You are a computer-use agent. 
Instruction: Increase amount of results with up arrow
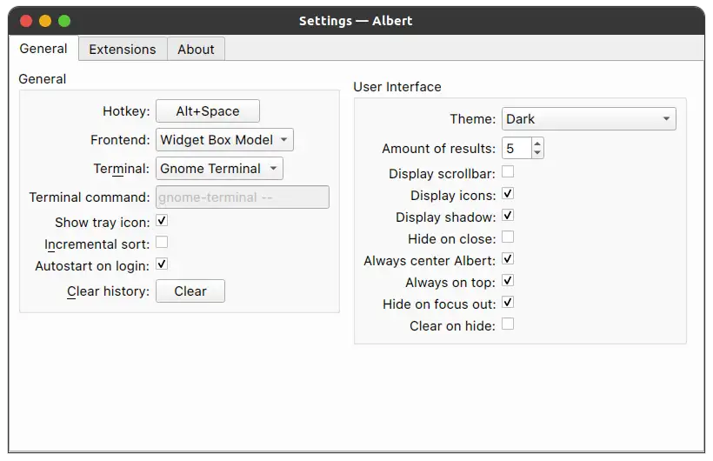point(537,144)
